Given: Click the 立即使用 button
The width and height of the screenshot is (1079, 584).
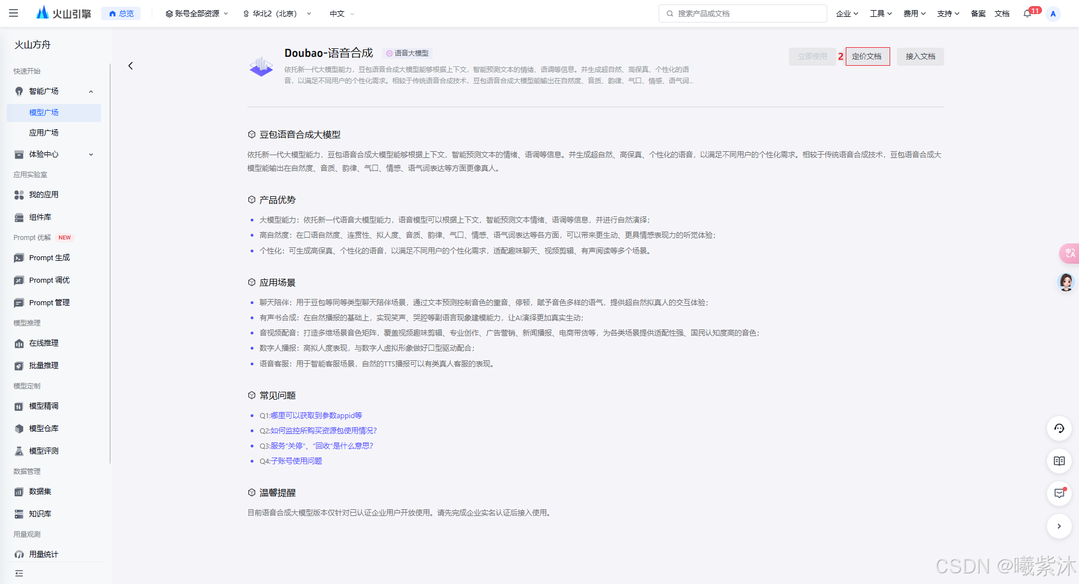Looking at the screenshot, I should (x=812, y=56).
